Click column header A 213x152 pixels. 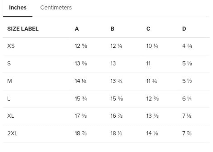pos(77,29)
